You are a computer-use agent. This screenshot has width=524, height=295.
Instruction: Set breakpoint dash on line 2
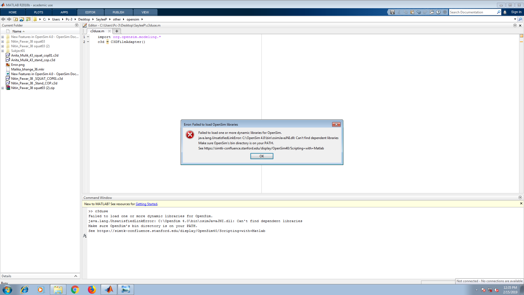88,42
